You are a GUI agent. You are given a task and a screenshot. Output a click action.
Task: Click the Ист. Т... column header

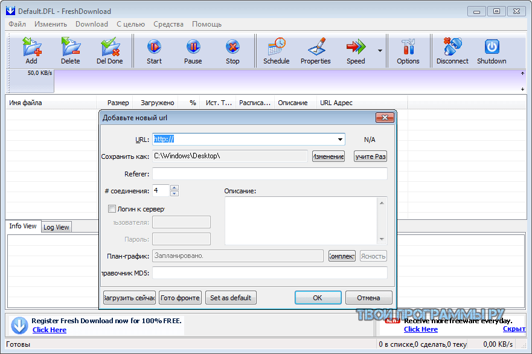219,103
